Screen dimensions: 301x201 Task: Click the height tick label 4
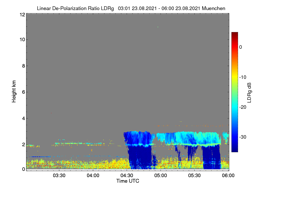[x=23, y=118]
